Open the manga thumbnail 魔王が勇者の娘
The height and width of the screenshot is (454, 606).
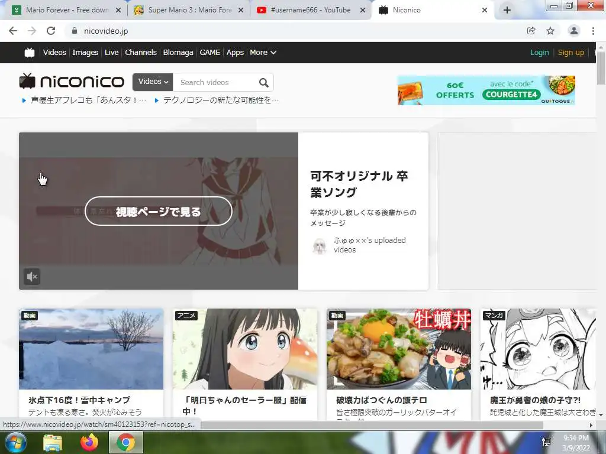(538, 349)
